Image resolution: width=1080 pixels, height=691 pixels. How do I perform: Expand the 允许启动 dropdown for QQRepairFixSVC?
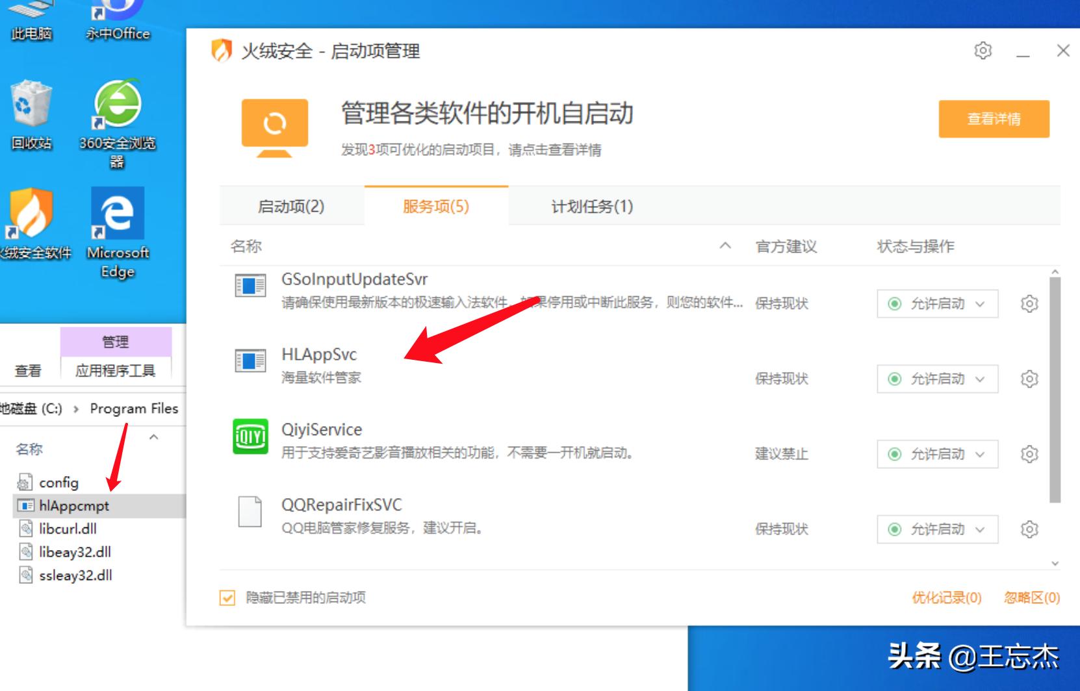(979, 529)
